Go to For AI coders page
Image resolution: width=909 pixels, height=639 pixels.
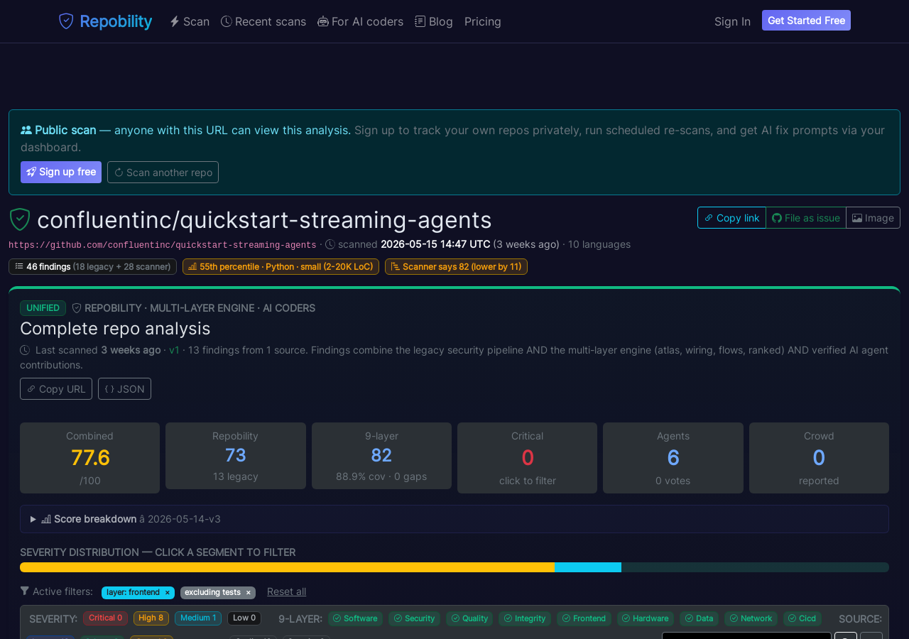point(360,21)
